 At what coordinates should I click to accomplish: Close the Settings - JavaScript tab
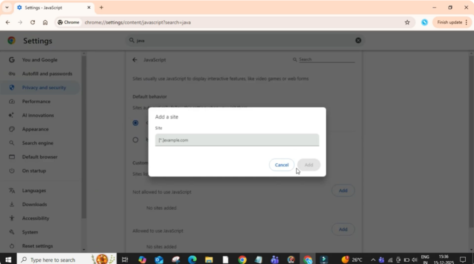click(89, 7)
